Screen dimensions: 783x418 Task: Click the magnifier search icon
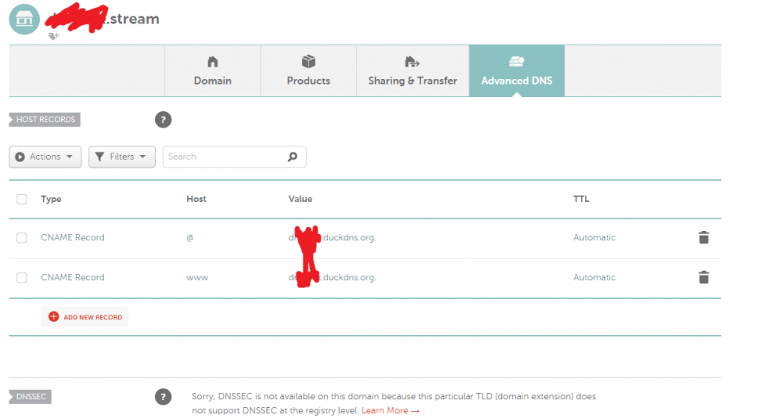293,157
